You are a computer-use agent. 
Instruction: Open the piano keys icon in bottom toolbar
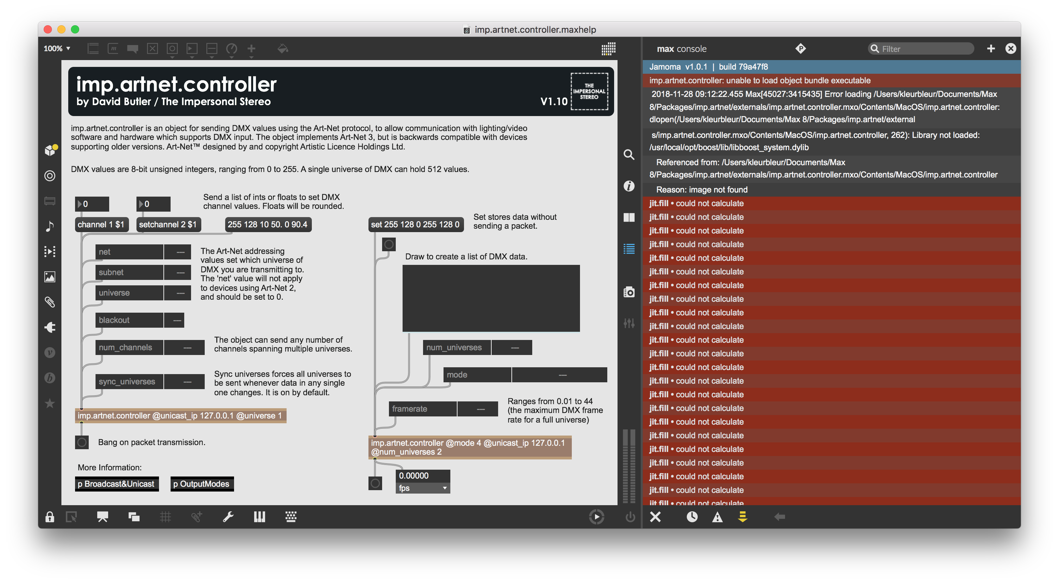tap(259, 517)
